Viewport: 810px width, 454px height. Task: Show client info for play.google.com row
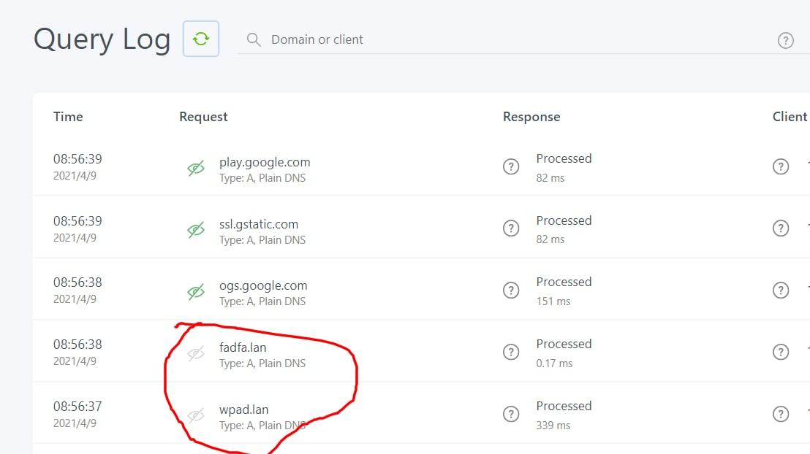[x=781, y=166]
